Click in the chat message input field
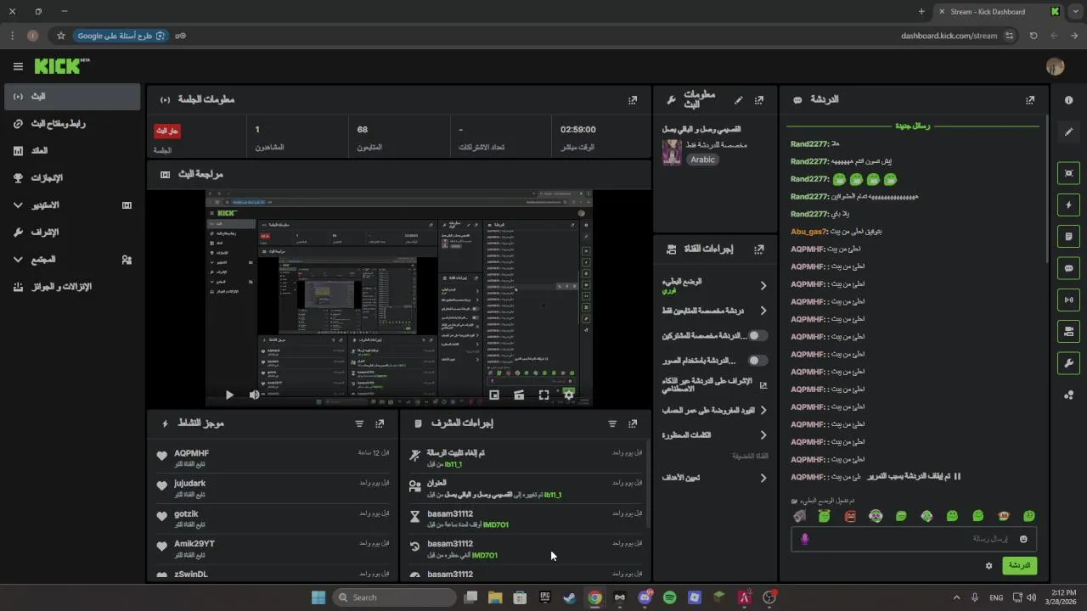1087x611 pixels. [x=914, y=539]
